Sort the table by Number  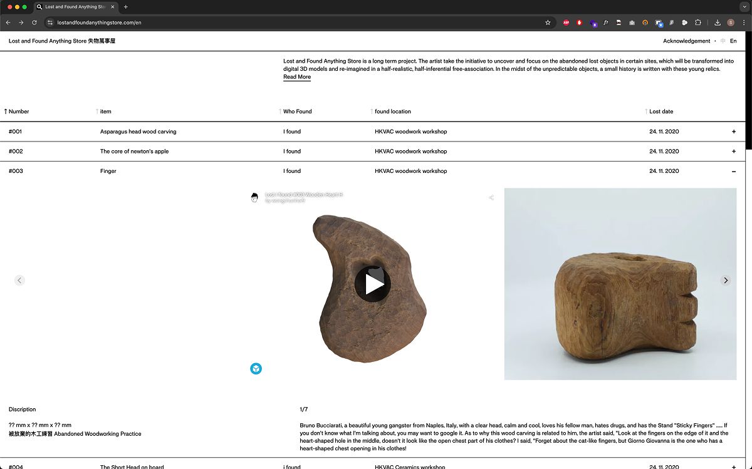click(17, 111)
